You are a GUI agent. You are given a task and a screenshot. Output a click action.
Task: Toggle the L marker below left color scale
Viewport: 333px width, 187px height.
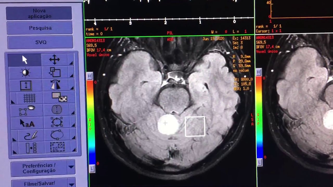[x=91, y=169]
